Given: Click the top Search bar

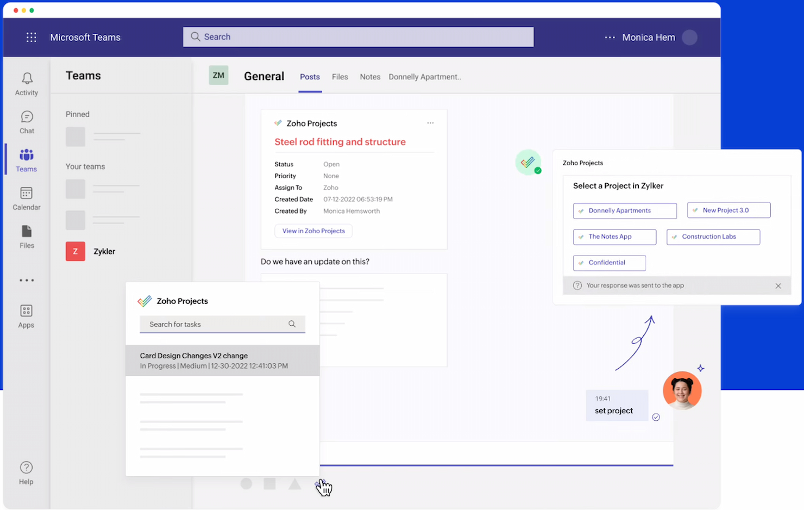Looking at the screenshot, I should [358, 37].
